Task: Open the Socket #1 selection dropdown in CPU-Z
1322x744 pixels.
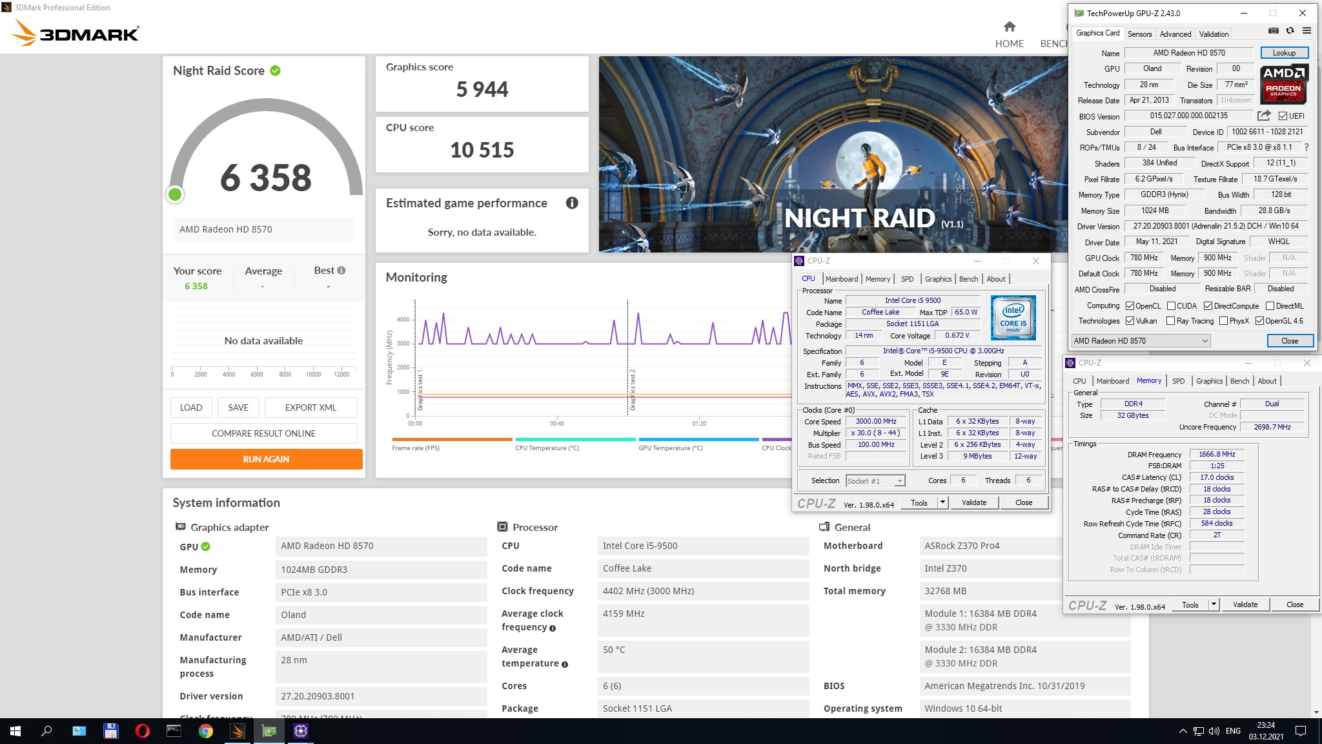Action: 875,481
